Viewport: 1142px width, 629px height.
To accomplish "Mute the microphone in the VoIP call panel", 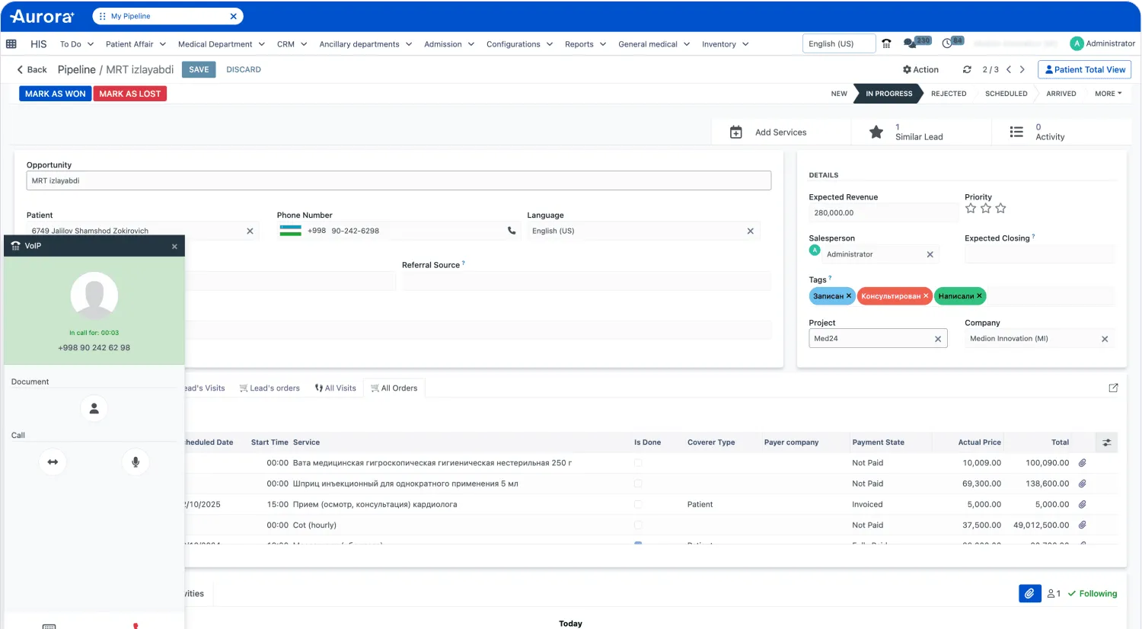I will 136,461.
